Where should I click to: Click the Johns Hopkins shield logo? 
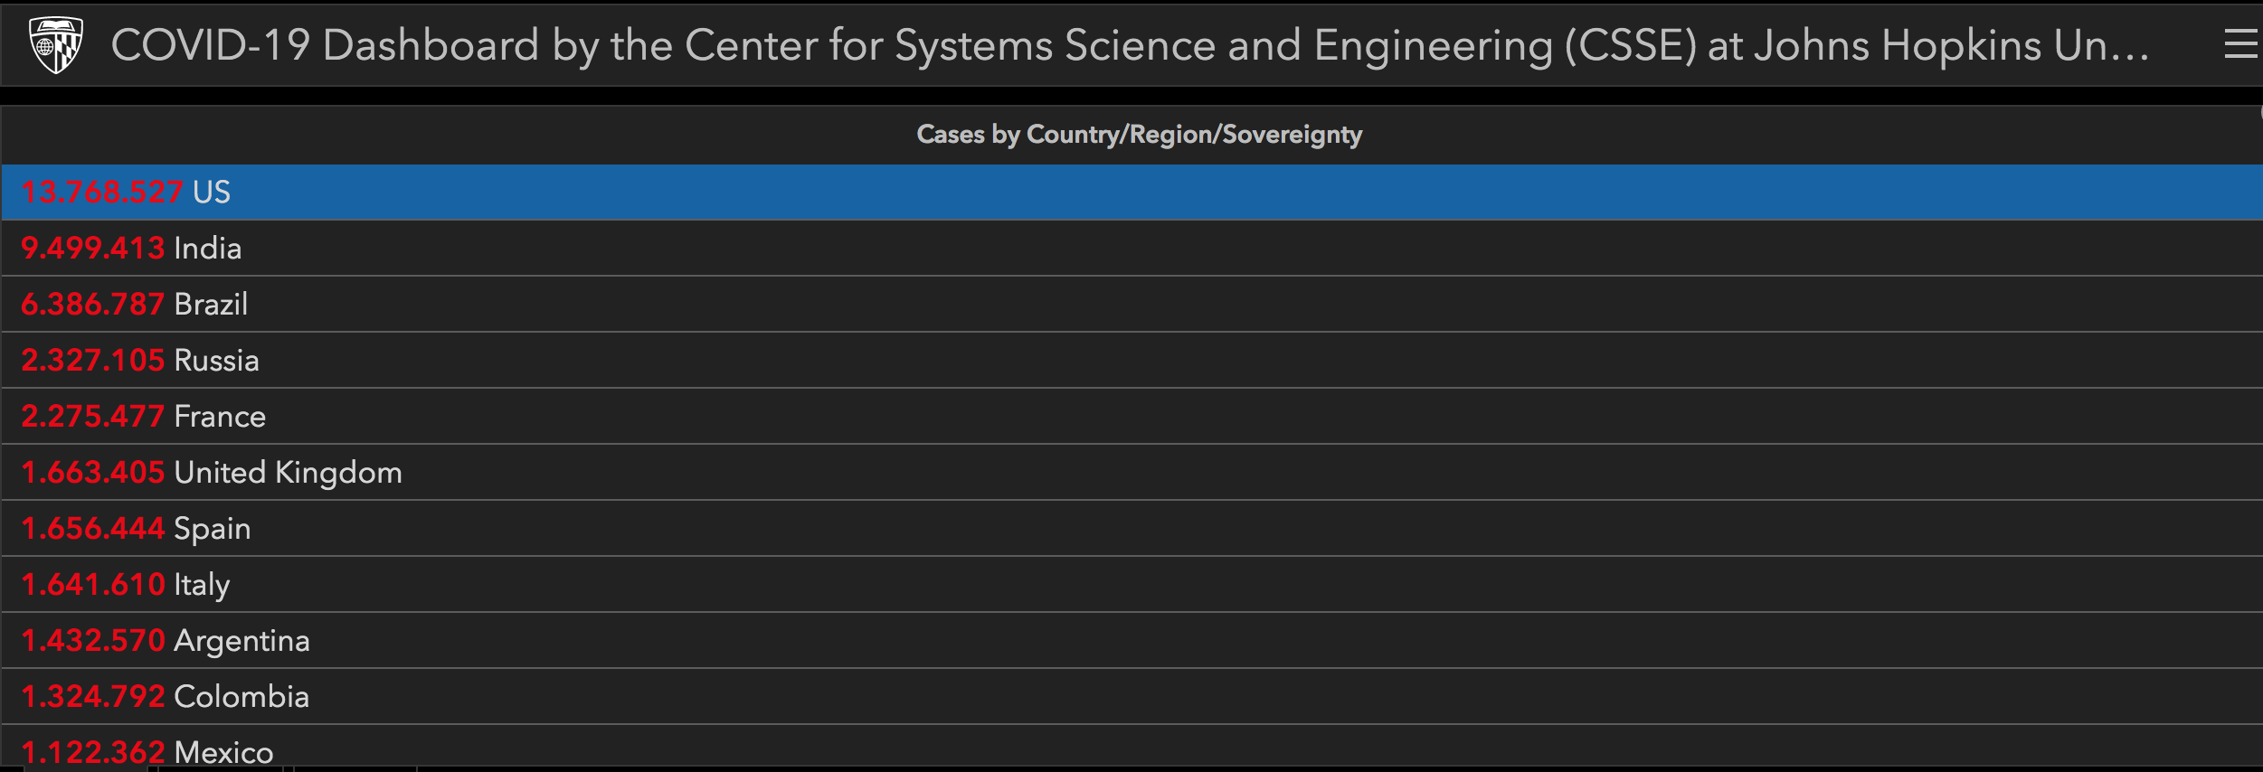56,45
